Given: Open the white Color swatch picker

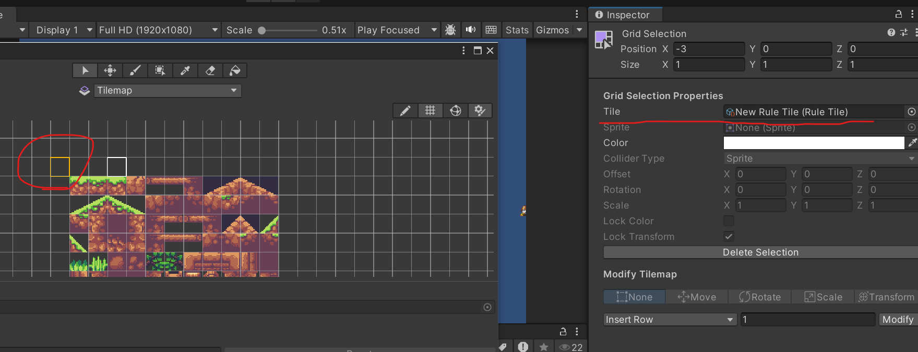Looking at the screenshot, I should click(x=814, y=143).
